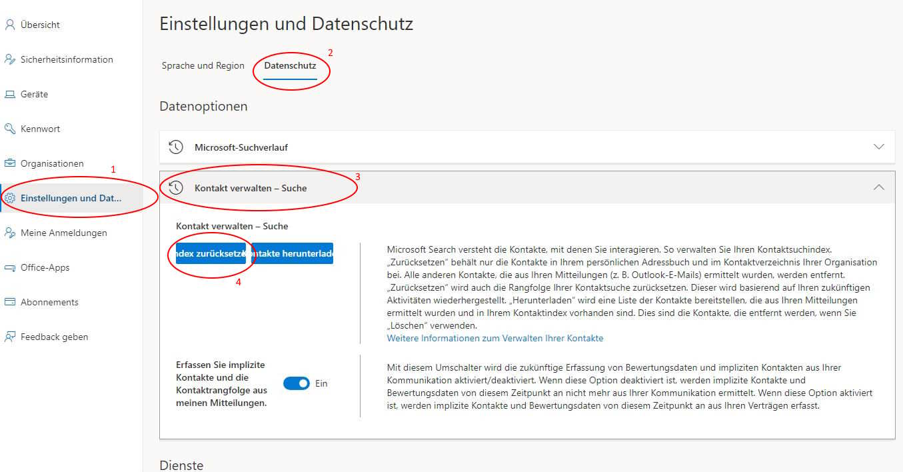Click the Office-Apps icon in sidebar
This screenshot has width=903, height=472.
(9, 267)
